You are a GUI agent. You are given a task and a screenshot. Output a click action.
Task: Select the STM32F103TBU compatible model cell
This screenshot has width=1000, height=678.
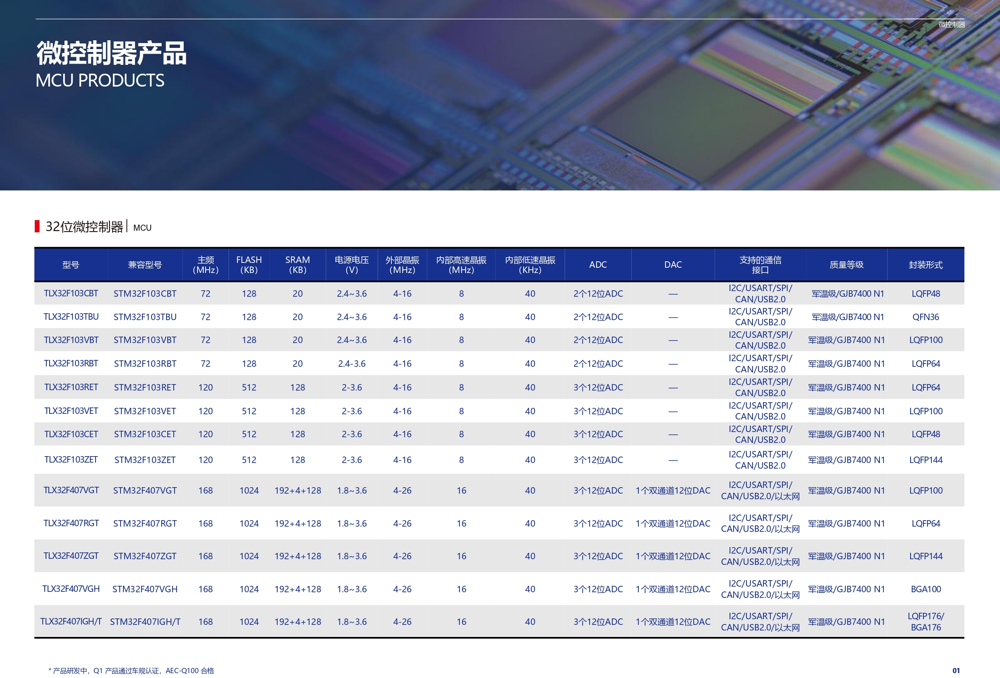(x=145, y=317)
